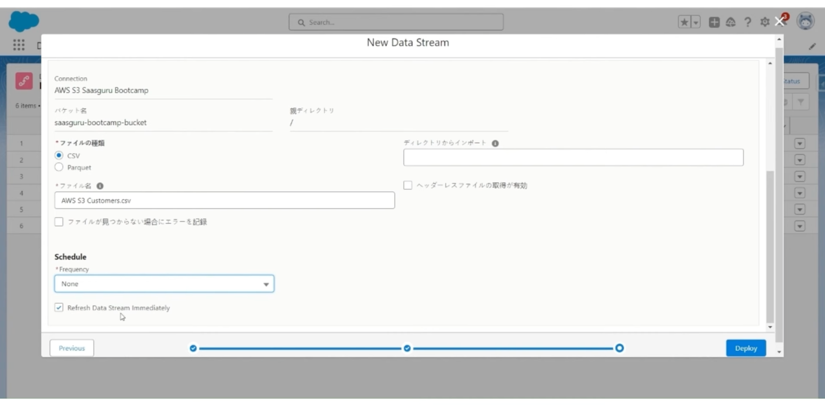Click the Salesforce cloud logo
Viewport: 825px width, 405px height.
(24, 22)
